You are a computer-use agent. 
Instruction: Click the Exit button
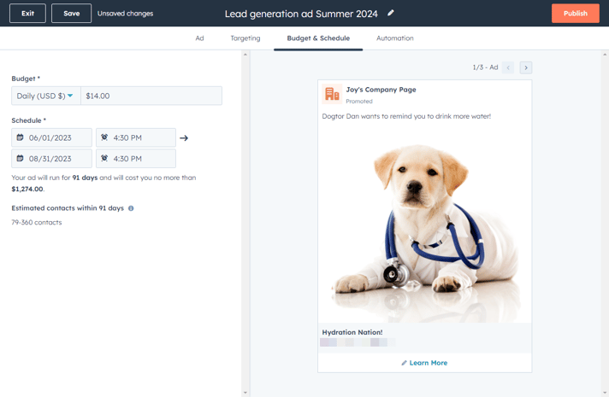[x=27, y=14]
